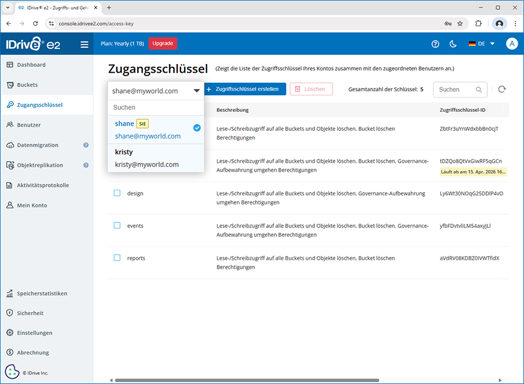The width and height of the screenshot is (524, 384).
Task: Click Zugriffsschlüssel erstellen button
Action: 245,89
